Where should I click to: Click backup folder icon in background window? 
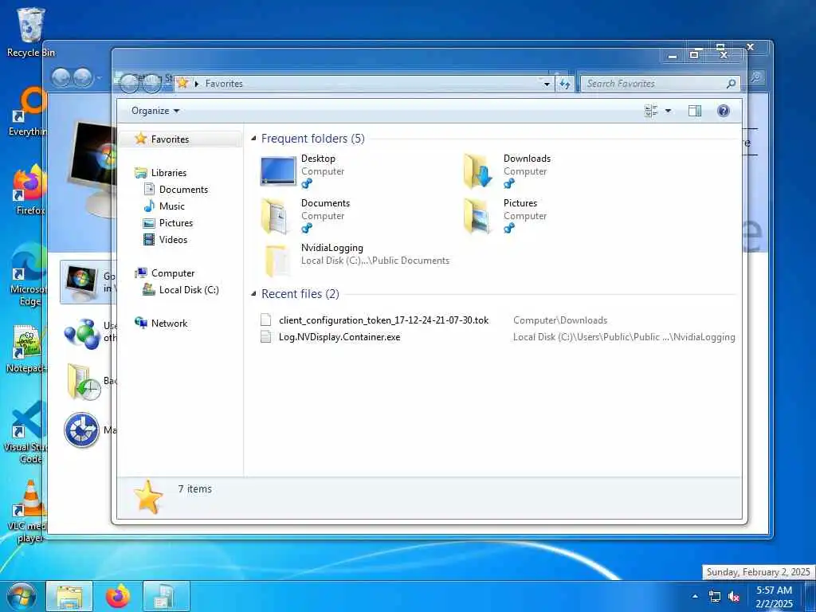83,382
